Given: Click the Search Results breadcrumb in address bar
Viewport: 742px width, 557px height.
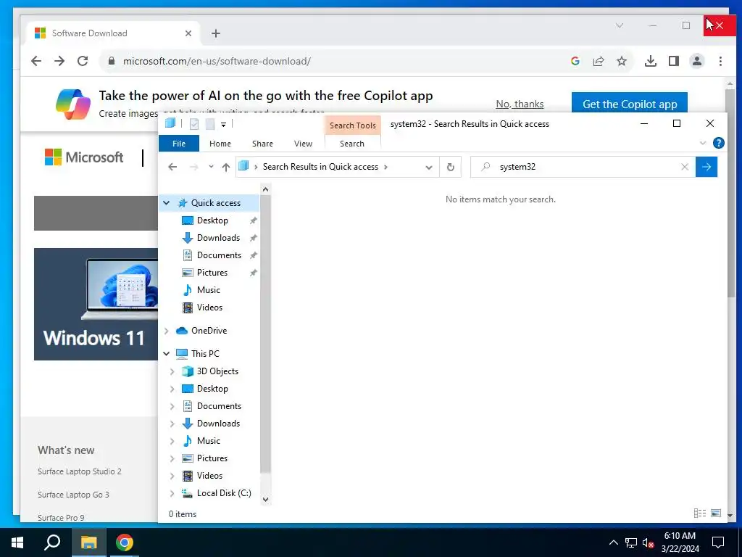Looking at the screenshot, I should pyautogui.click(x=320, y=167).
